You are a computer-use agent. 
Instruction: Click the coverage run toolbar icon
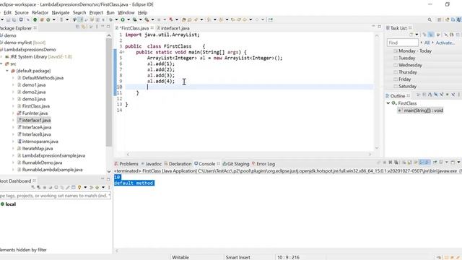135,19
